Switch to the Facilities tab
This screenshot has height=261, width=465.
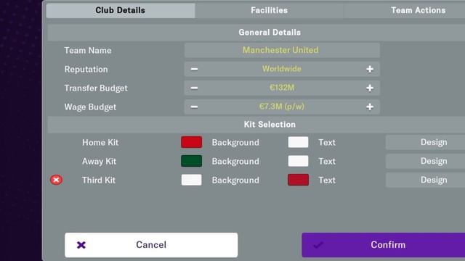click(x=269, y=10)
